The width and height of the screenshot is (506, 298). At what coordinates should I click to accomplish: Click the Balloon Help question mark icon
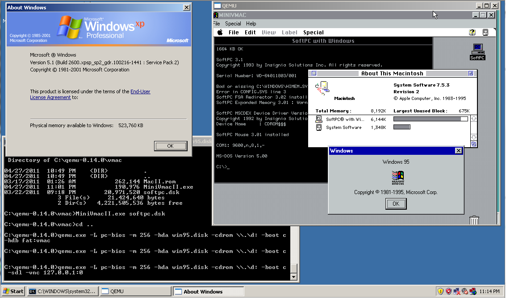pos(472,33)
